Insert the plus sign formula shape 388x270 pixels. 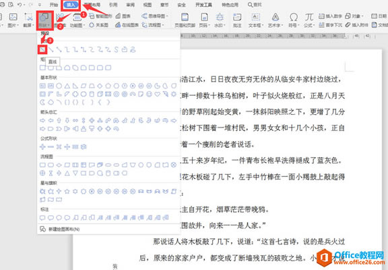42,146
